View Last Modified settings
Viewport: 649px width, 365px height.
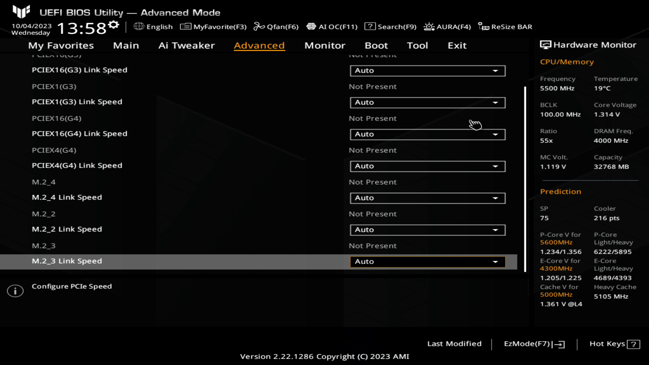click(x=454, y=343)
